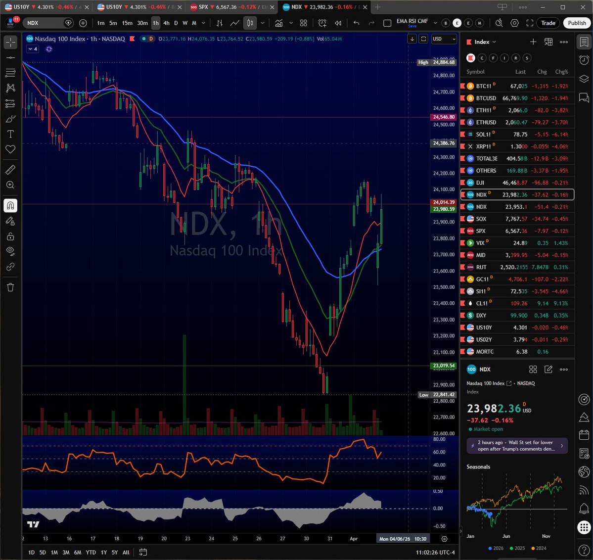The image size is (593, 560).
Task: Click the Trade button
Action: point(548,23)
